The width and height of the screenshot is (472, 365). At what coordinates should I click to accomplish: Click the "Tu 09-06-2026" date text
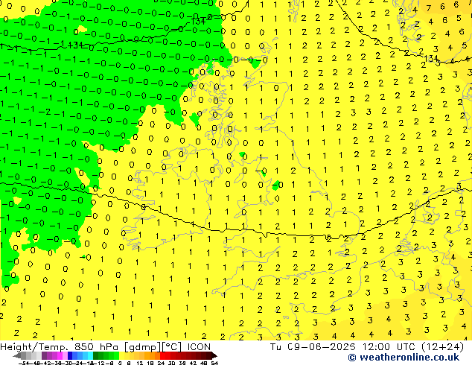pyautogui.click(x=313, y=346)
